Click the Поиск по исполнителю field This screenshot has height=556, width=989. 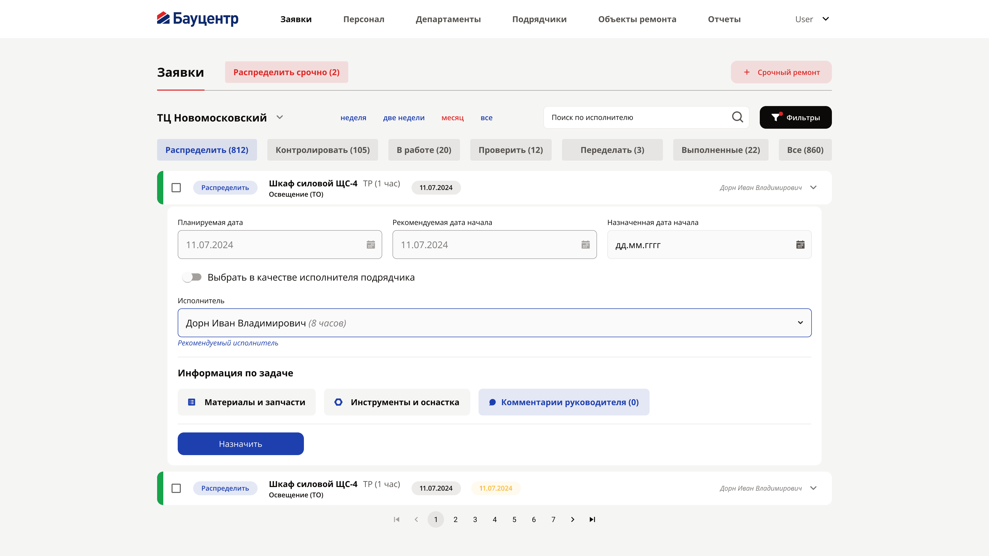646,117
